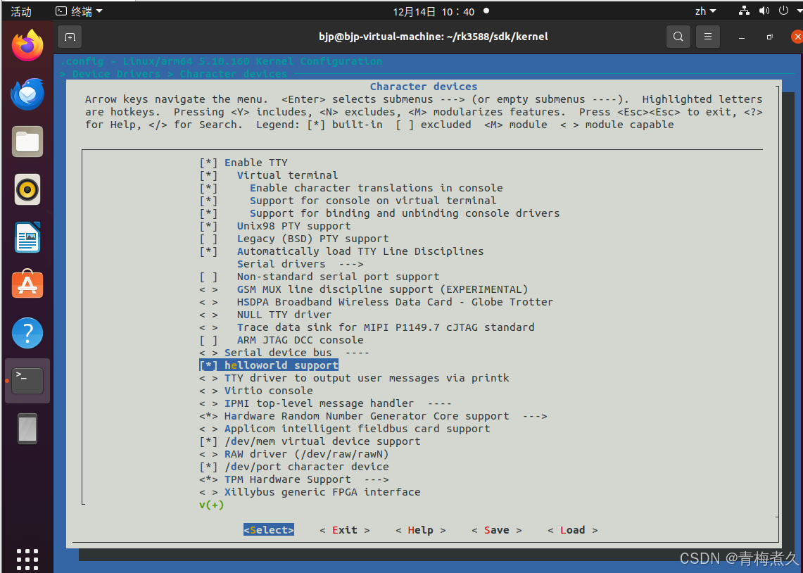
Task: Launch Thunderbird mail from the dock
Action: click(x=27, y=94)
